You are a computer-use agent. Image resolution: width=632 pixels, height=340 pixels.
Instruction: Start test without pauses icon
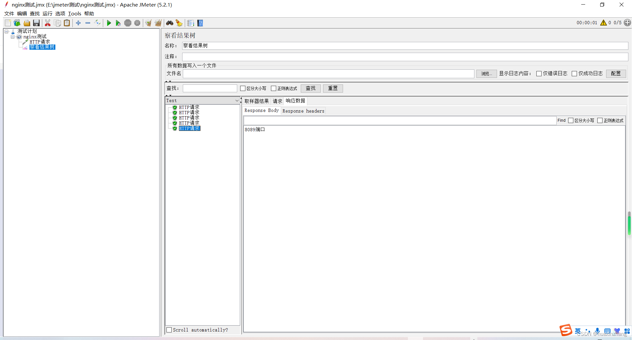tap(118, 23)
